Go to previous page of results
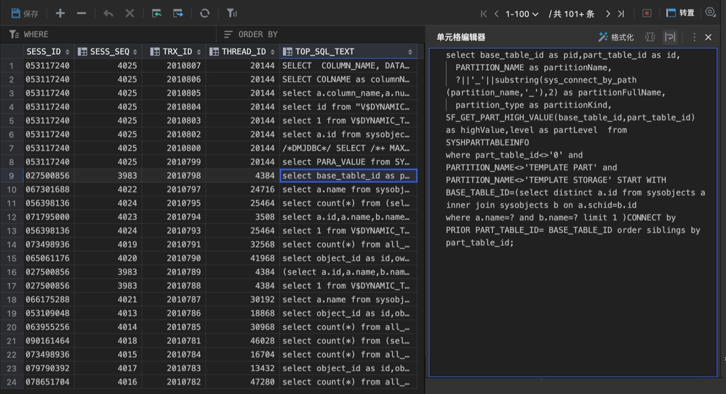Image resolution: width=726 pixels, height=394 pixels. pyautogui.click(x=497, y=14)
